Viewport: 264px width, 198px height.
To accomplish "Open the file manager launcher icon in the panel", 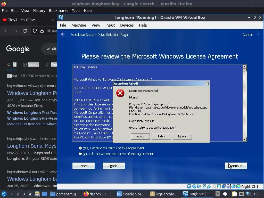I will coord(37,194).
